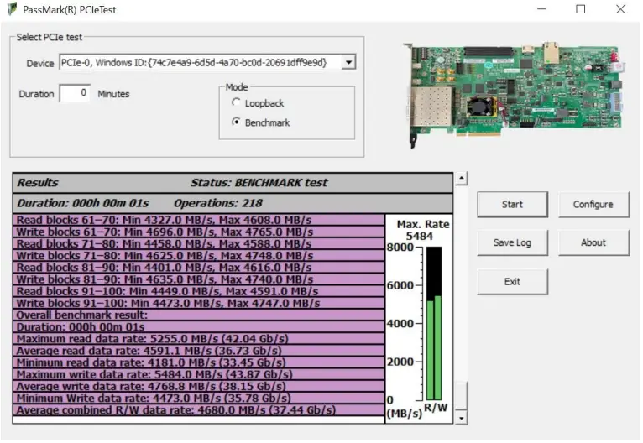The image size is (643, 443).
Task: Select the 'Write blocks 91–100' result row
Action: (x=198, y=303)
